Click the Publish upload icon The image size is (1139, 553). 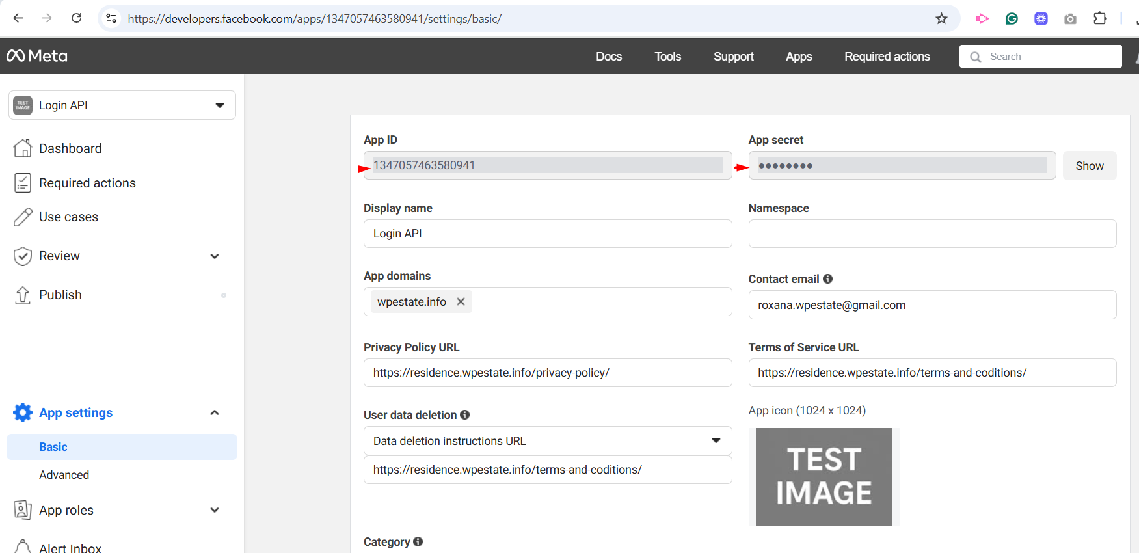click(x=23, y=295)
